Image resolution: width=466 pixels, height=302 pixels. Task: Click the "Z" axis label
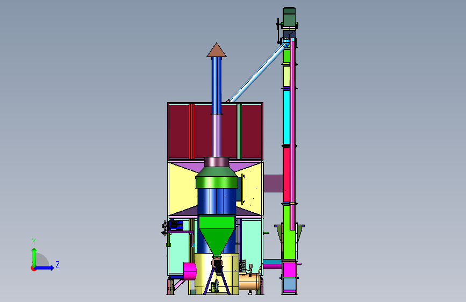58,264
